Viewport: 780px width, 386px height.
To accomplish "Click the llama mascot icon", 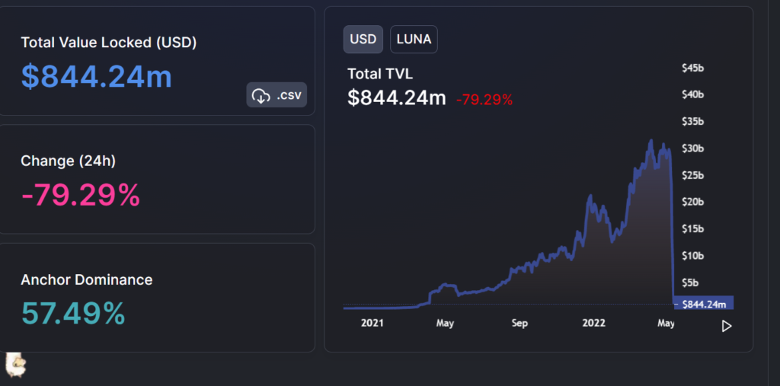I will [x=16, y=365].
